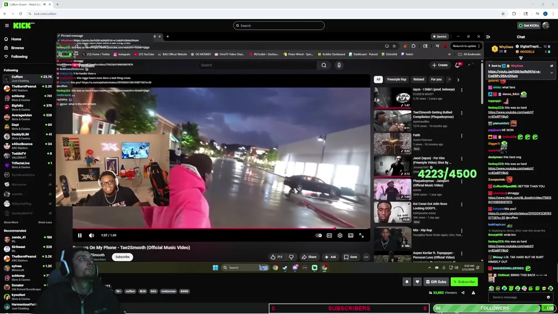Click the Windows Start icon in streamed taskbar
This screenshot has width=558, height=314.
click(x=215, y=268)
